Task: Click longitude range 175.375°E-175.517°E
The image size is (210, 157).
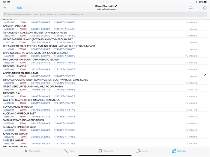Action: click(x=64, y=110)
